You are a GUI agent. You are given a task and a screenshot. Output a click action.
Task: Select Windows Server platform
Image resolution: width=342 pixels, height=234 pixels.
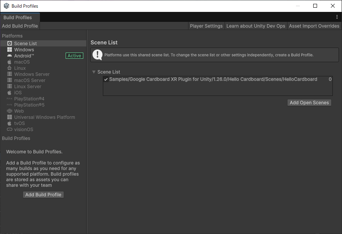coord(43,74)
